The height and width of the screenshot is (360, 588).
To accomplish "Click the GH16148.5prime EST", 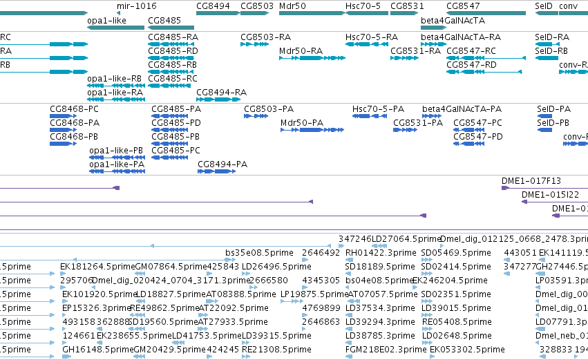I will pos(98,350).
